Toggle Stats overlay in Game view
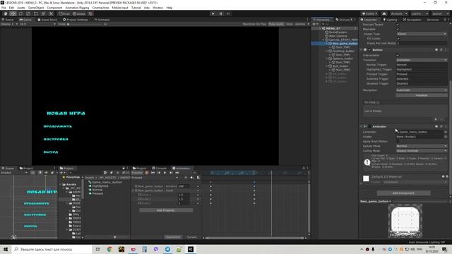Viewport: 452px width, 254px height. click(290, 24)
